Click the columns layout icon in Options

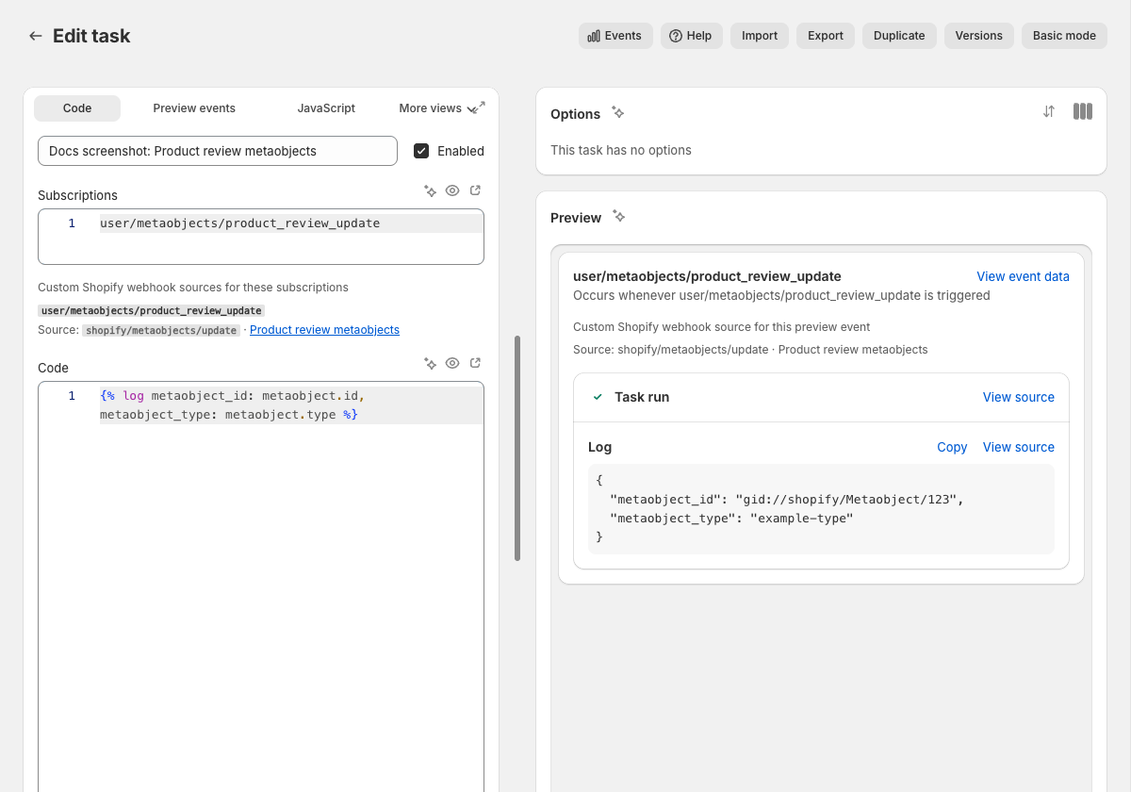[1083, 111]
